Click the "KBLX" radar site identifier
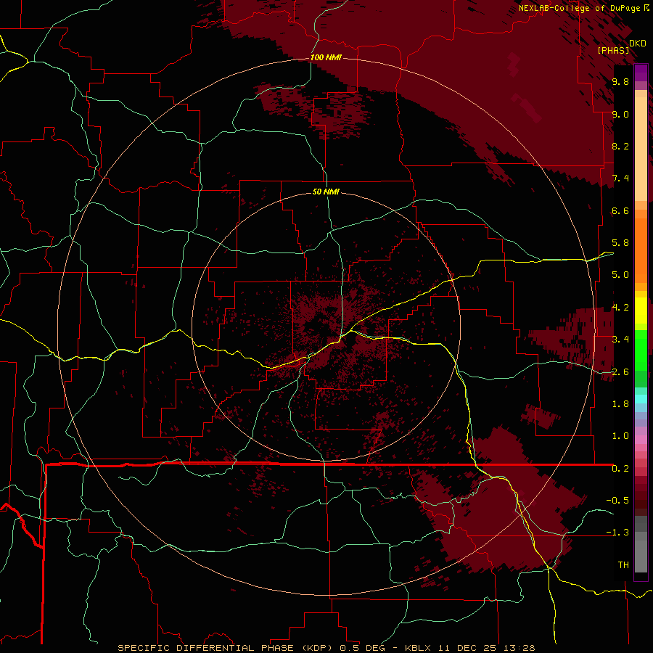Image resolution: width=653 pixels, height=653 pixels. [x=418, y=648]
